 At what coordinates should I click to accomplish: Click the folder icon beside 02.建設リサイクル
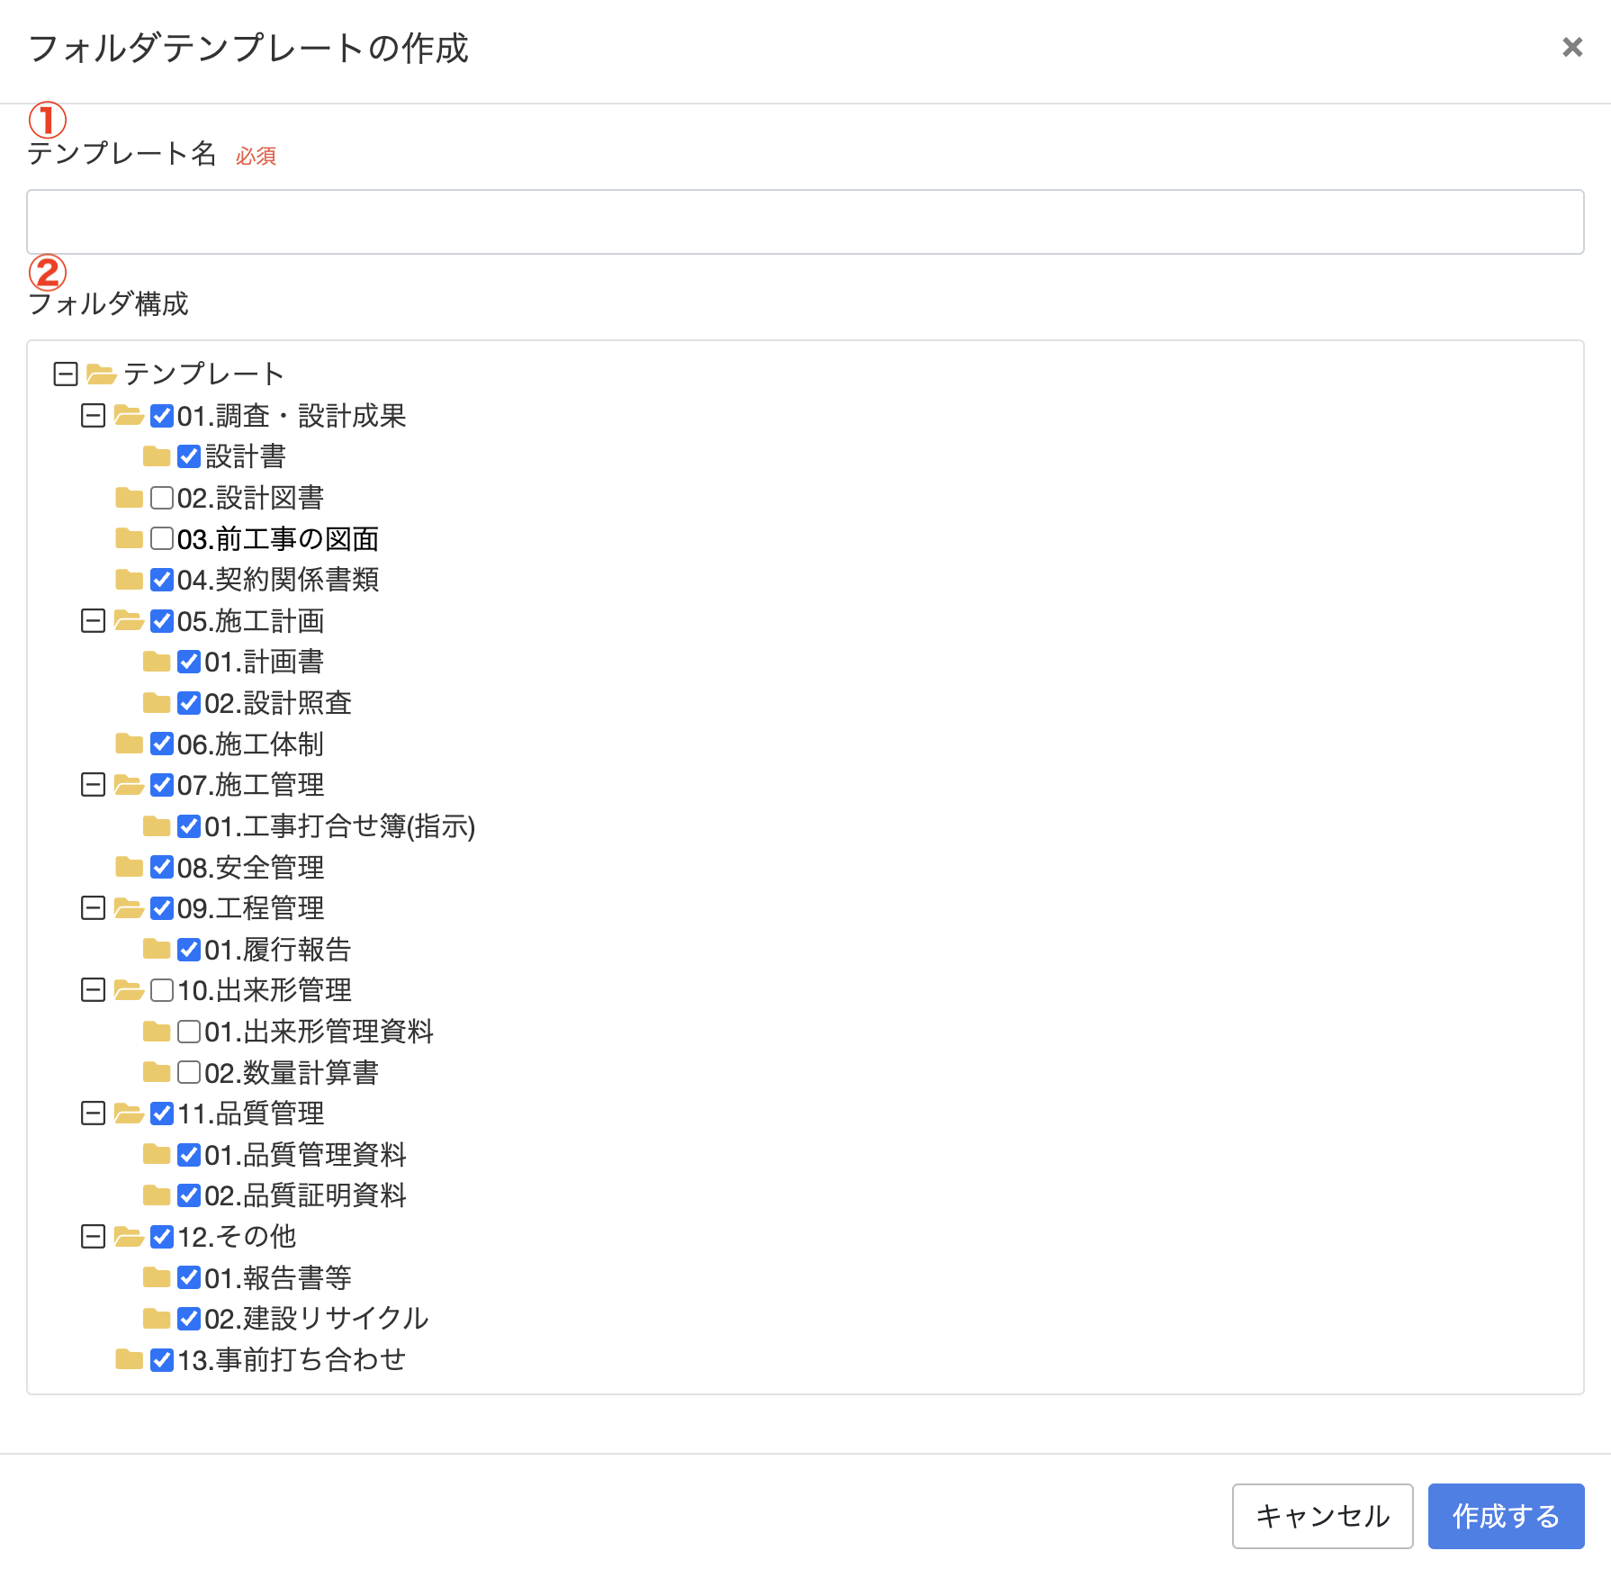click(x=157, y=1319)
